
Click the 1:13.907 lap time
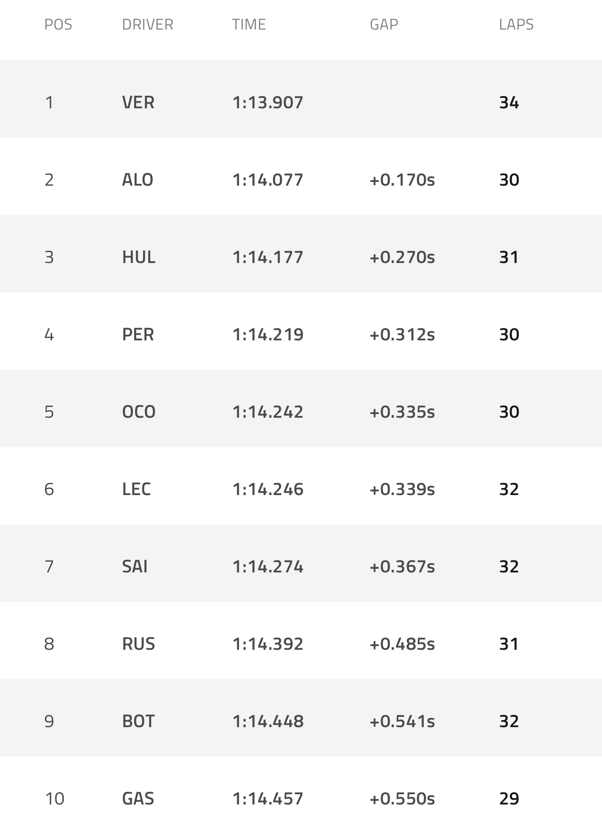268,102
